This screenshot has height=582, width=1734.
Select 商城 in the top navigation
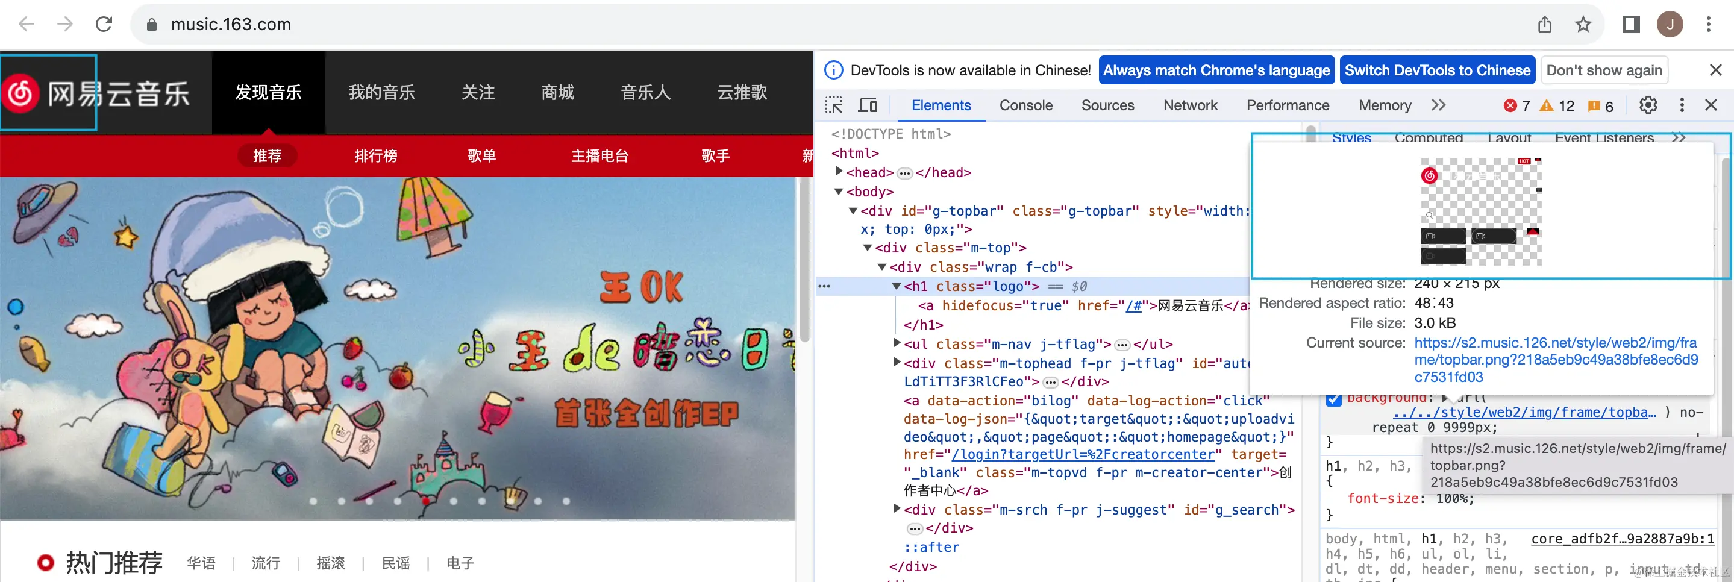557,92
